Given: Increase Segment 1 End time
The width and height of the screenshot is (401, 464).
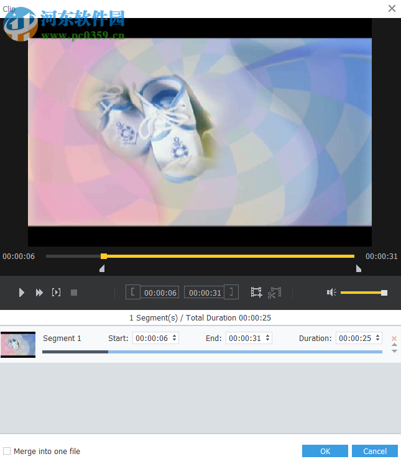Looking at the screenshot, I should 268,336.
